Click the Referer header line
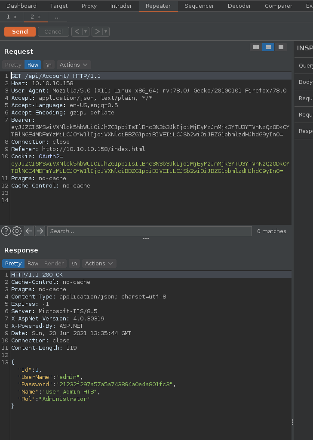This screenshot has width=313, height=440. pos(78,149)
